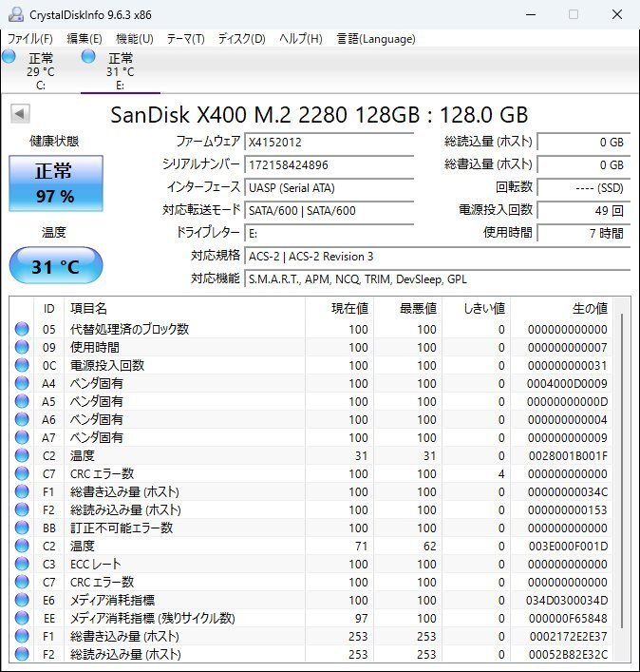Image resolution: width=640 pixels, height=672 pixels.
Task: Click the status circle for ID C3
Action: point(22,564)
